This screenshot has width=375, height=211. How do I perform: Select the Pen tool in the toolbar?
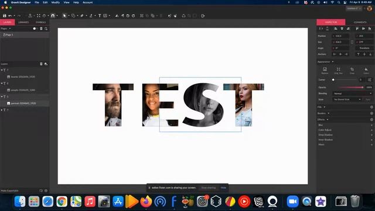pos(82,16)
